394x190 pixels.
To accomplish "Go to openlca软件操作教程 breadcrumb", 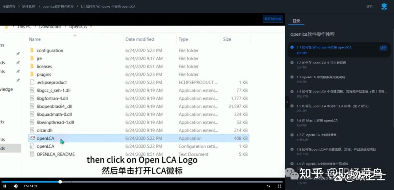I will [58, 7].
